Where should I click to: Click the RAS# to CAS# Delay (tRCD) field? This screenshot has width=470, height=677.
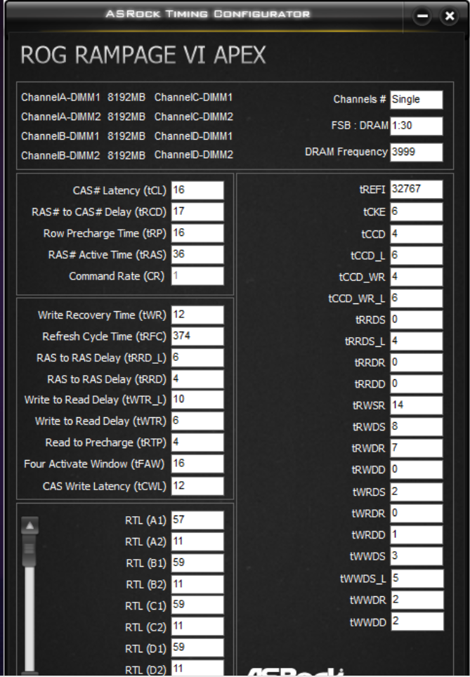(197, 212)
